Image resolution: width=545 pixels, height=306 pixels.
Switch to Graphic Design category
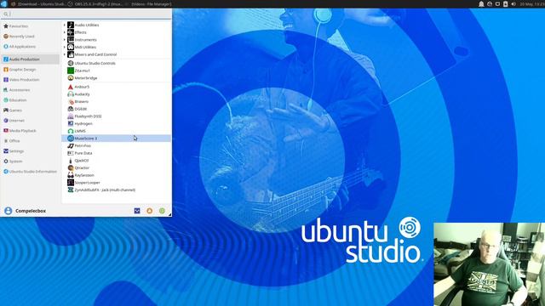click(x=31, y=70)
